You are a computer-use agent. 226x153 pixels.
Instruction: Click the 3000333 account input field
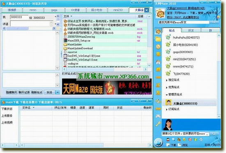click(19, 17)
